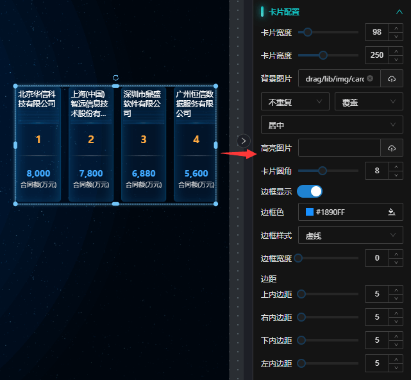
Task: Open the border style dashed (虚线) dropdown
Action: tap(351, 236)
